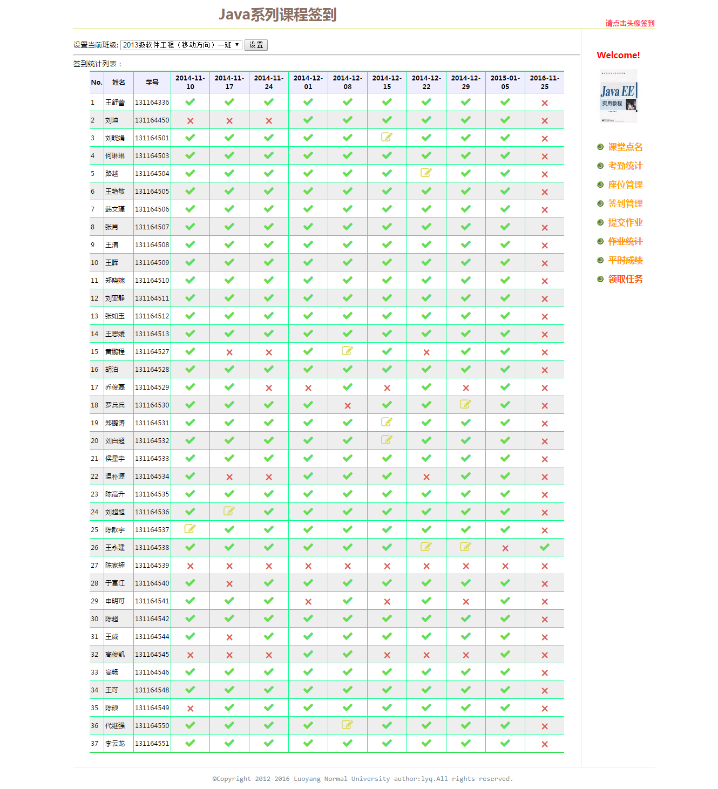Click green check for 131164336 on 2014-11-10
Image resolution: width=718 pixels, height=789 pixels.
[x=190, y=102]
